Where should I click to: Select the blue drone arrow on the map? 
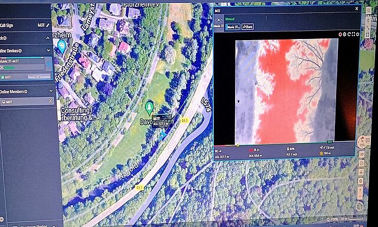point(163,135)
